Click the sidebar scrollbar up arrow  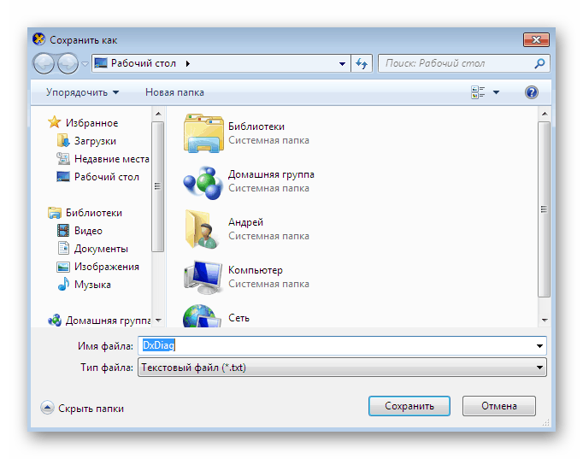(158, 114)
